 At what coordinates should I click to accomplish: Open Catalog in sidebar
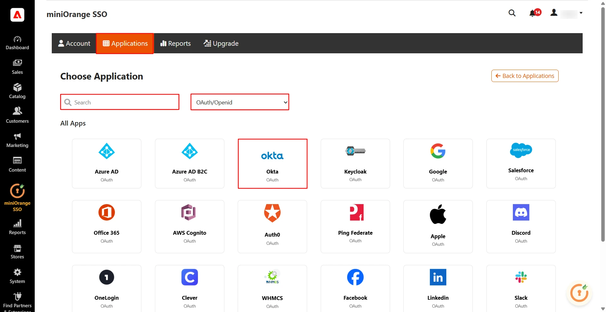(17, 91)
